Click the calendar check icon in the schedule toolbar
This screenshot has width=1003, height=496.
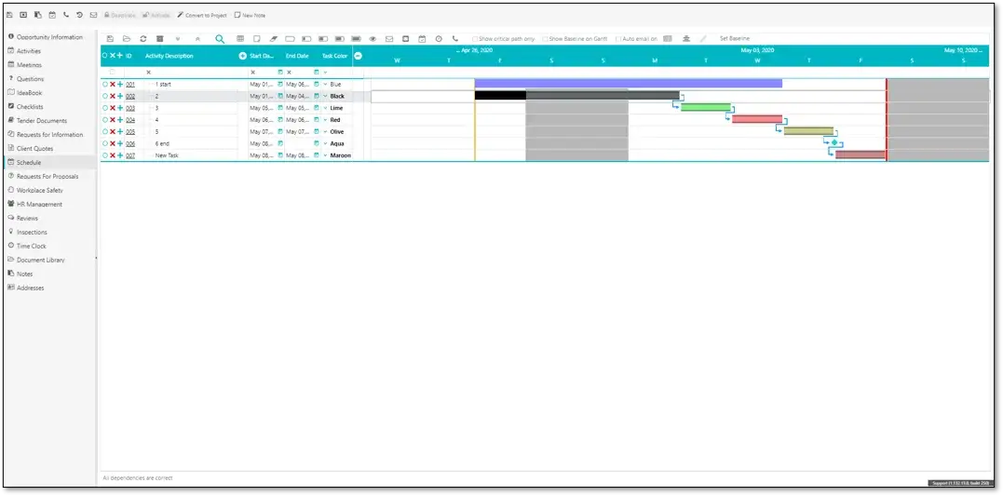pyautogui.click(x=422, y=39)
